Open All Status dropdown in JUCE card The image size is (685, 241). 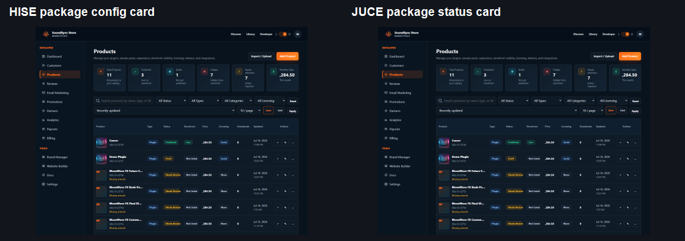pos(513,100)
